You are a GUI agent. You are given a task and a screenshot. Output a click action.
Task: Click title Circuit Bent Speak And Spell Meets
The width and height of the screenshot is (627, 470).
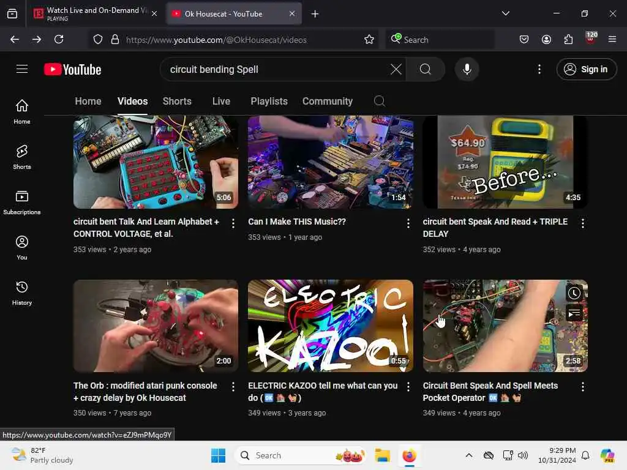(490, 392)
